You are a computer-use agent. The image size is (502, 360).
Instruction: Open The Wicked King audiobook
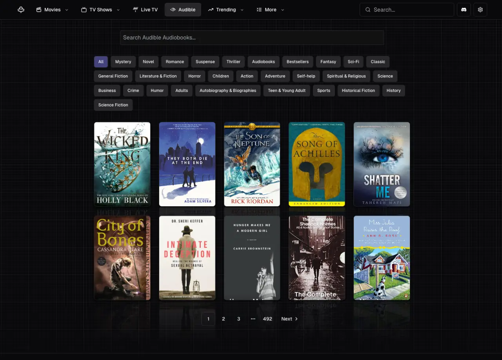point(122,164)
